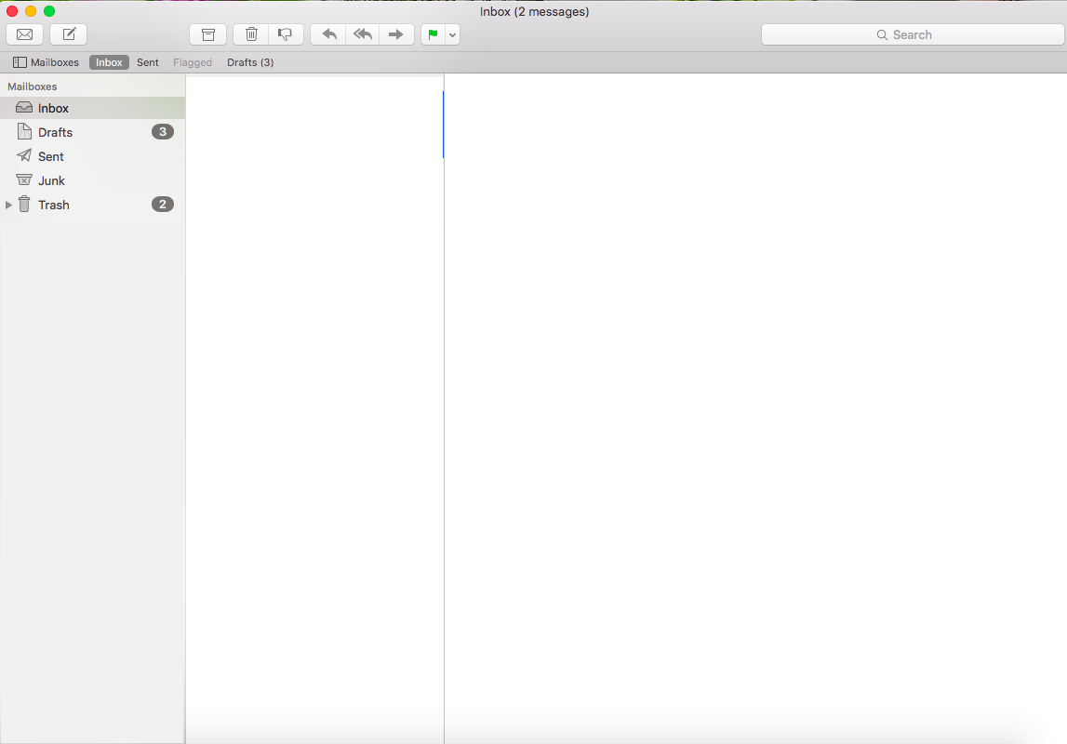1067x744 pixels.
Task: Open Drafts (3) in the favorites bar
Action: coord(250,62)
